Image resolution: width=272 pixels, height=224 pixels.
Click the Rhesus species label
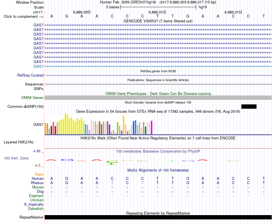coord(37,183)
